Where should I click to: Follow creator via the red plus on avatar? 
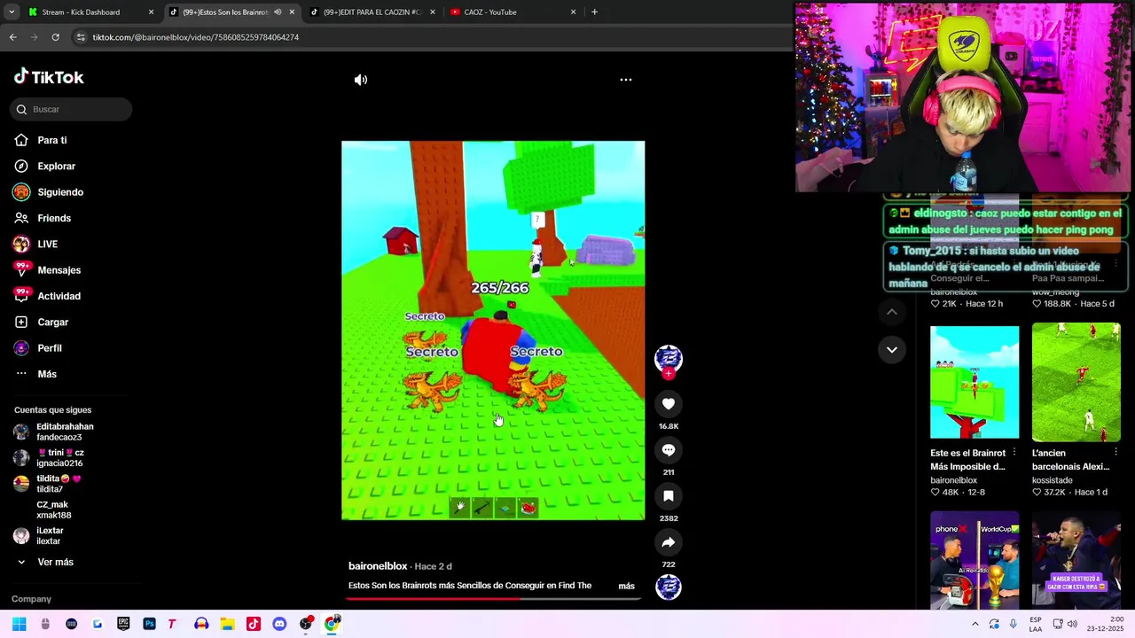pyautogui.click(x=669, y=374)
